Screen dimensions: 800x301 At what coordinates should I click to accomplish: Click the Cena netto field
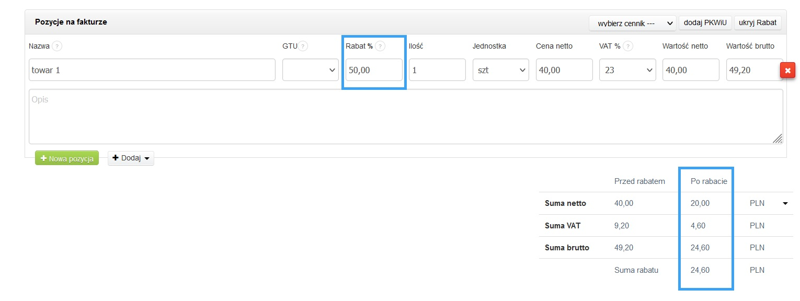(x=564, y=70)
